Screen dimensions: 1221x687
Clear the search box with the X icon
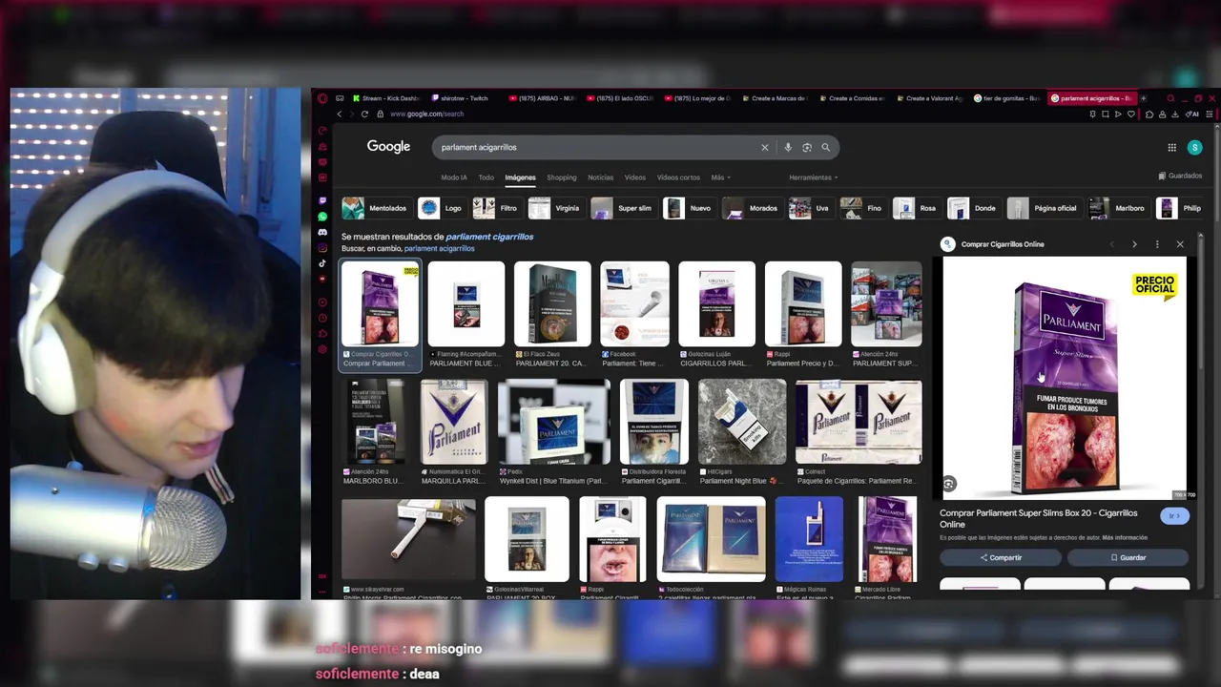click(764, 147)
